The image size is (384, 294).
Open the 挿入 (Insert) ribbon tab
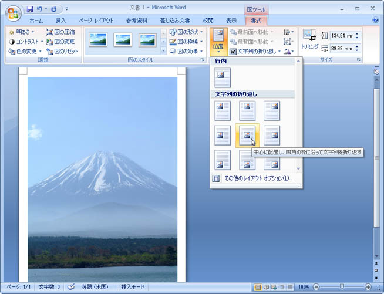click(60, 21)
